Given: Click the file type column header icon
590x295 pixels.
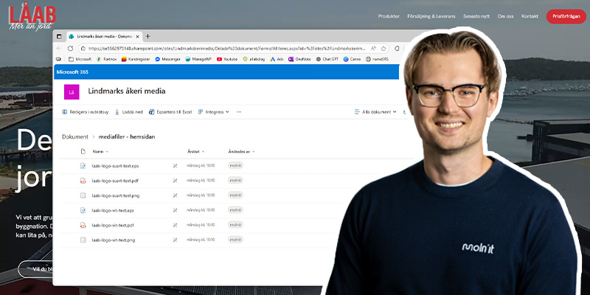Looking at the screenshot, I should coord(83,151).
